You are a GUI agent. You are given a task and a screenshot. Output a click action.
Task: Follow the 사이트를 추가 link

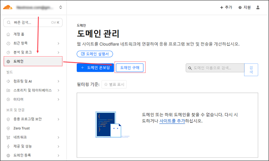pos(172,121)
